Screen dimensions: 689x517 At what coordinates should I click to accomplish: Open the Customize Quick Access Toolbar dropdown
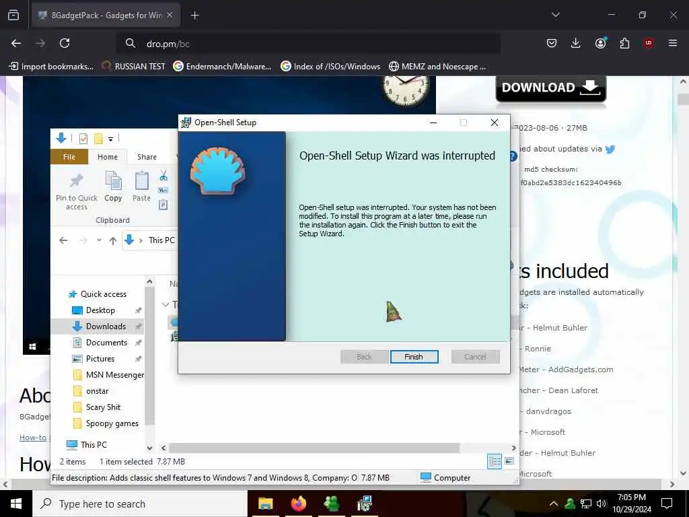pos(111,139)
